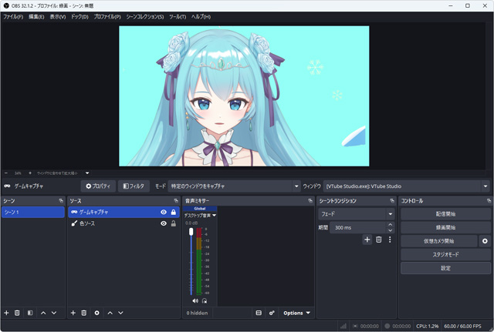Open transition properties three-dot menu

(390, 240)
